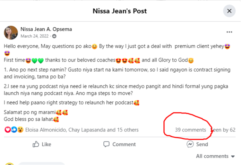The image size is (241, 165).
Task: Like the post
Action: coord(42,145)
